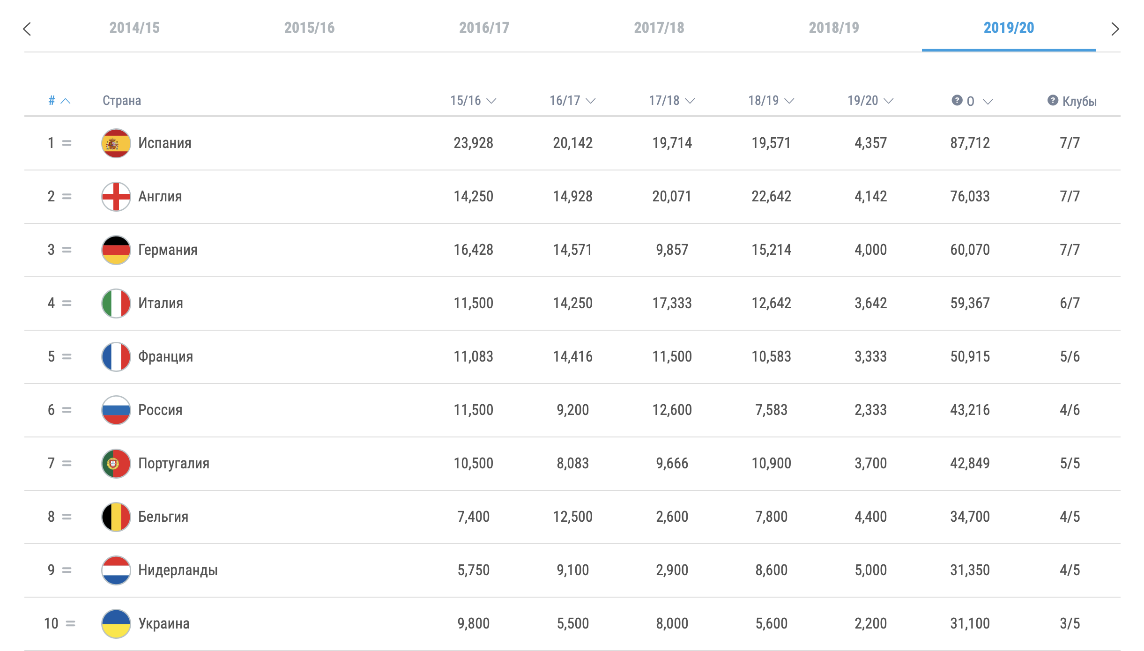Click the Ukraine flag icon
Viewport: 1144px width, 651px height.
click(116, 624)
